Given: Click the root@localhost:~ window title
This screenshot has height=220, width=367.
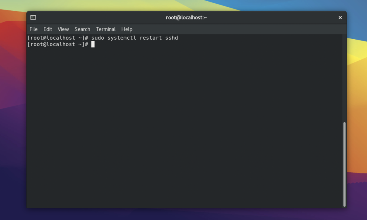Looking at the screenshot, I should click(x=186, y=18).
